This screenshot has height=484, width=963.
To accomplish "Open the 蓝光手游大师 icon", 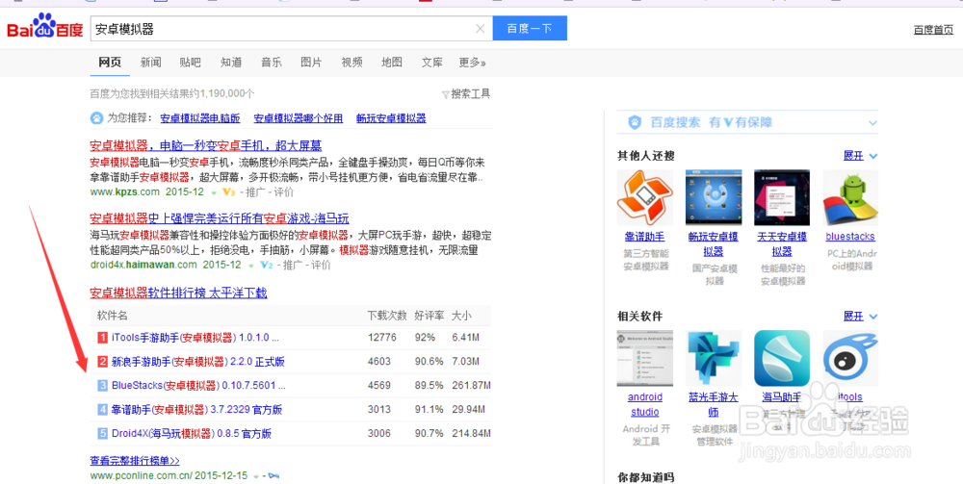I will [713, 358].
